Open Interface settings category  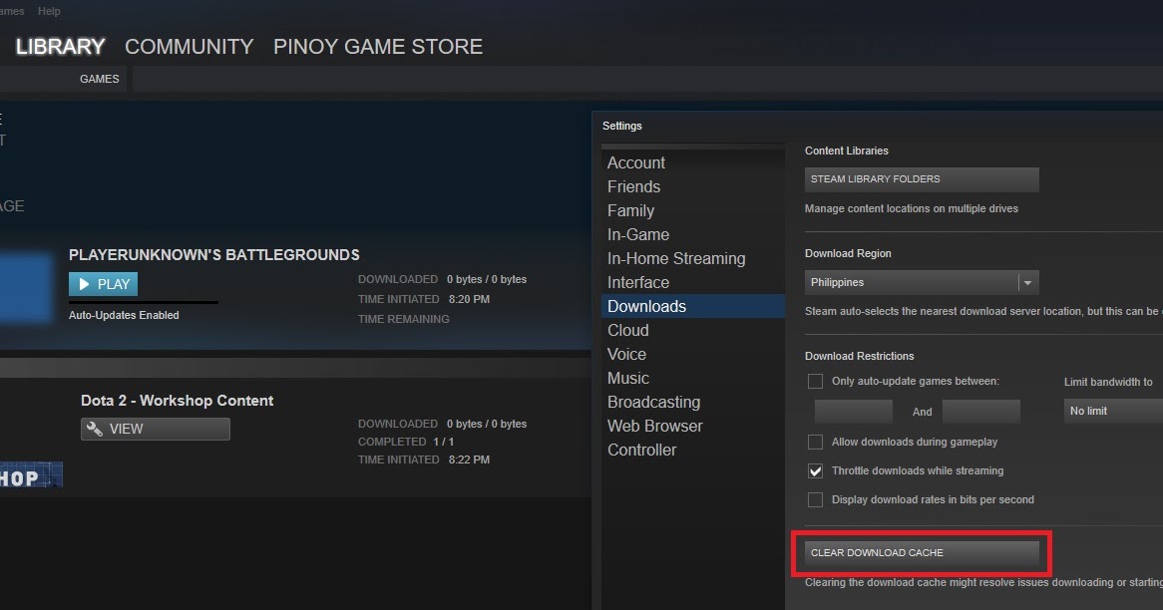(x=693, y=282)
